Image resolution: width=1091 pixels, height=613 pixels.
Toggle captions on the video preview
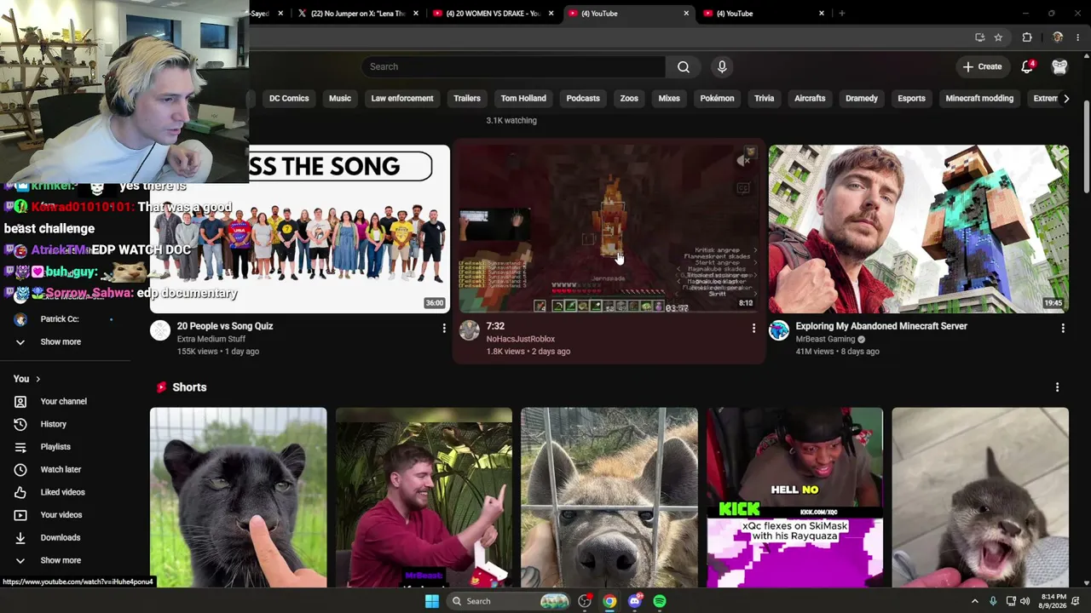pos(743,188)
